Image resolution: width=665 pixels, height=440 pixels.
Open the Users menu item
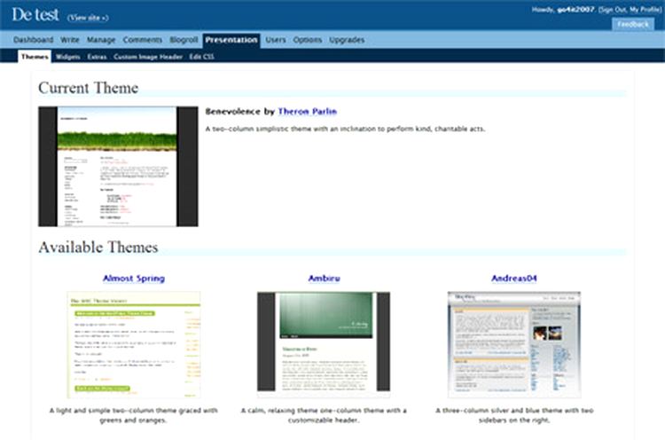point(276,40)
